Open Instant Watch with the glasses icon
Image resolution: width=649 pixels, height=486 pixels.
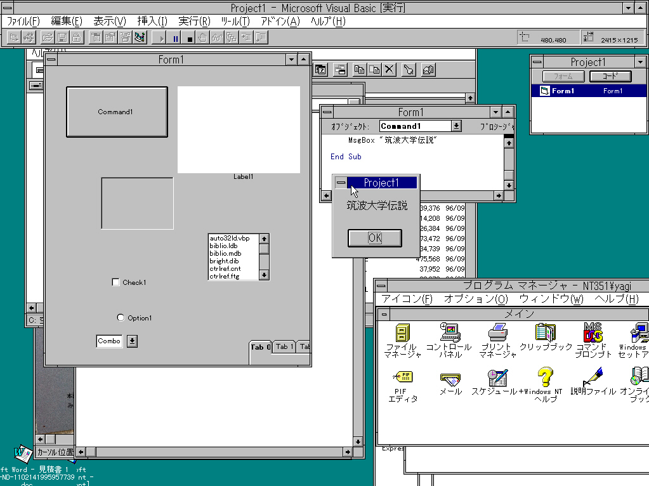click(216, 37)
